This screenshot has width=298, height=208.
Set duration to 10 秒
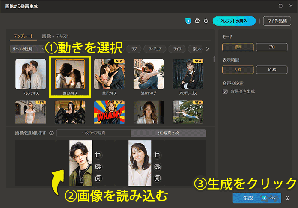(272, 70)
